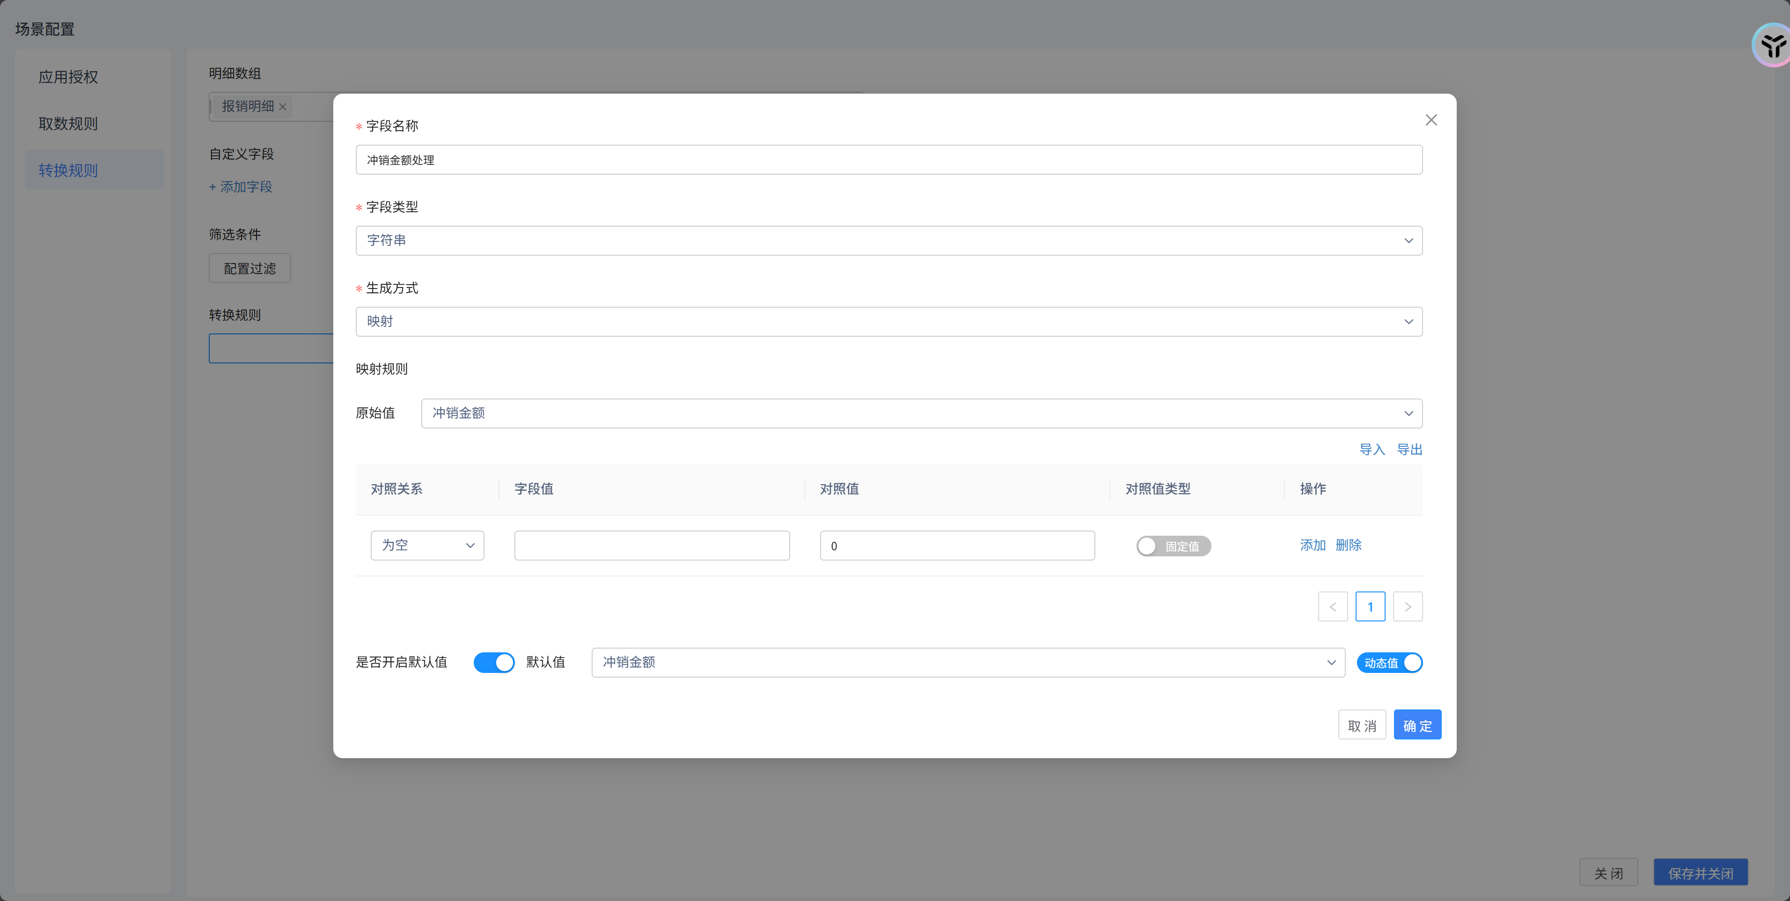Select page 1 in pagination
This screenshot has width=1790, height=901.
1370,607
